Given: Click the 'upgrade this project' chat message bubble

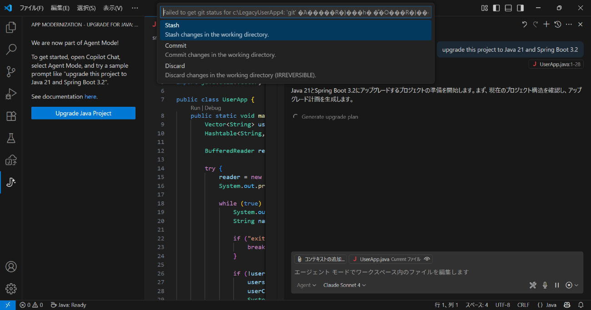Looking at the screenshot, I should 510,50.
